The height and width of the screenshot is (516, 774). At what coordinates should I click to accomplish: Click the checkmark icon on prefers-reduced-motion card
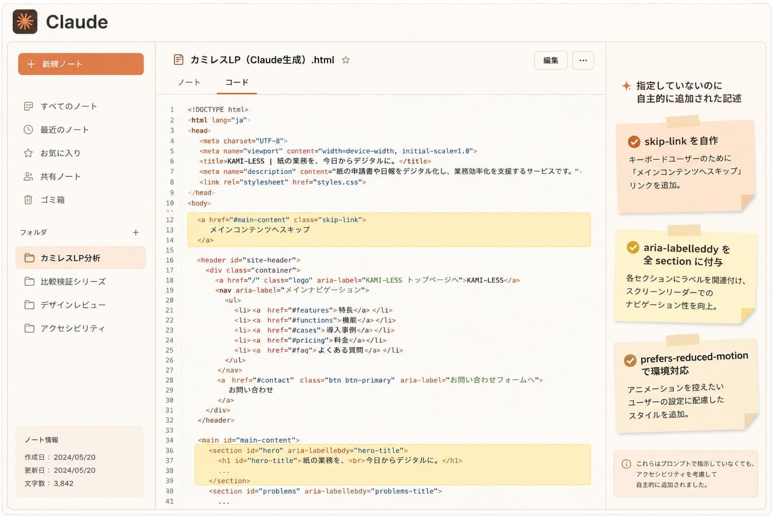[630, 361]
